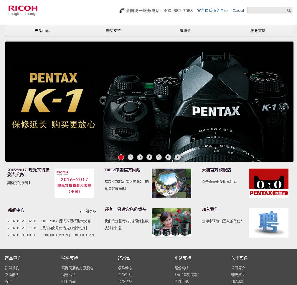
Task: Open footer link 缤纷动态
Action: tap(125, 268)
